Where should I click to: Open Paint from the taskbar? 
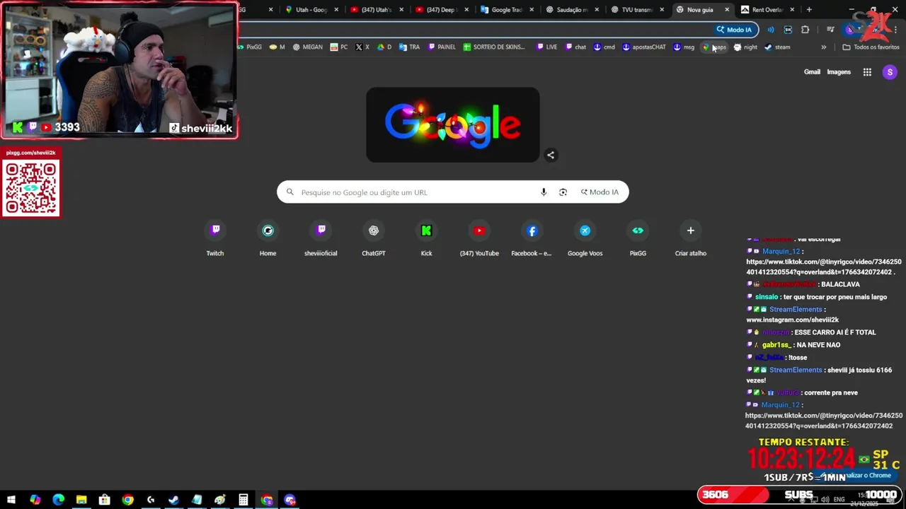click(x=220, y=500)
